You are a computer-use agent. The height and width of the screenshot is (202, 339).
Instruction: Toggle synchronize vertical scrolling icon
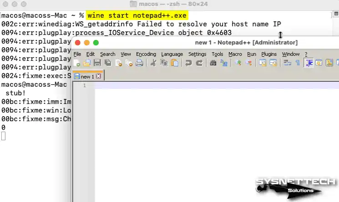[x=263, y=63]
